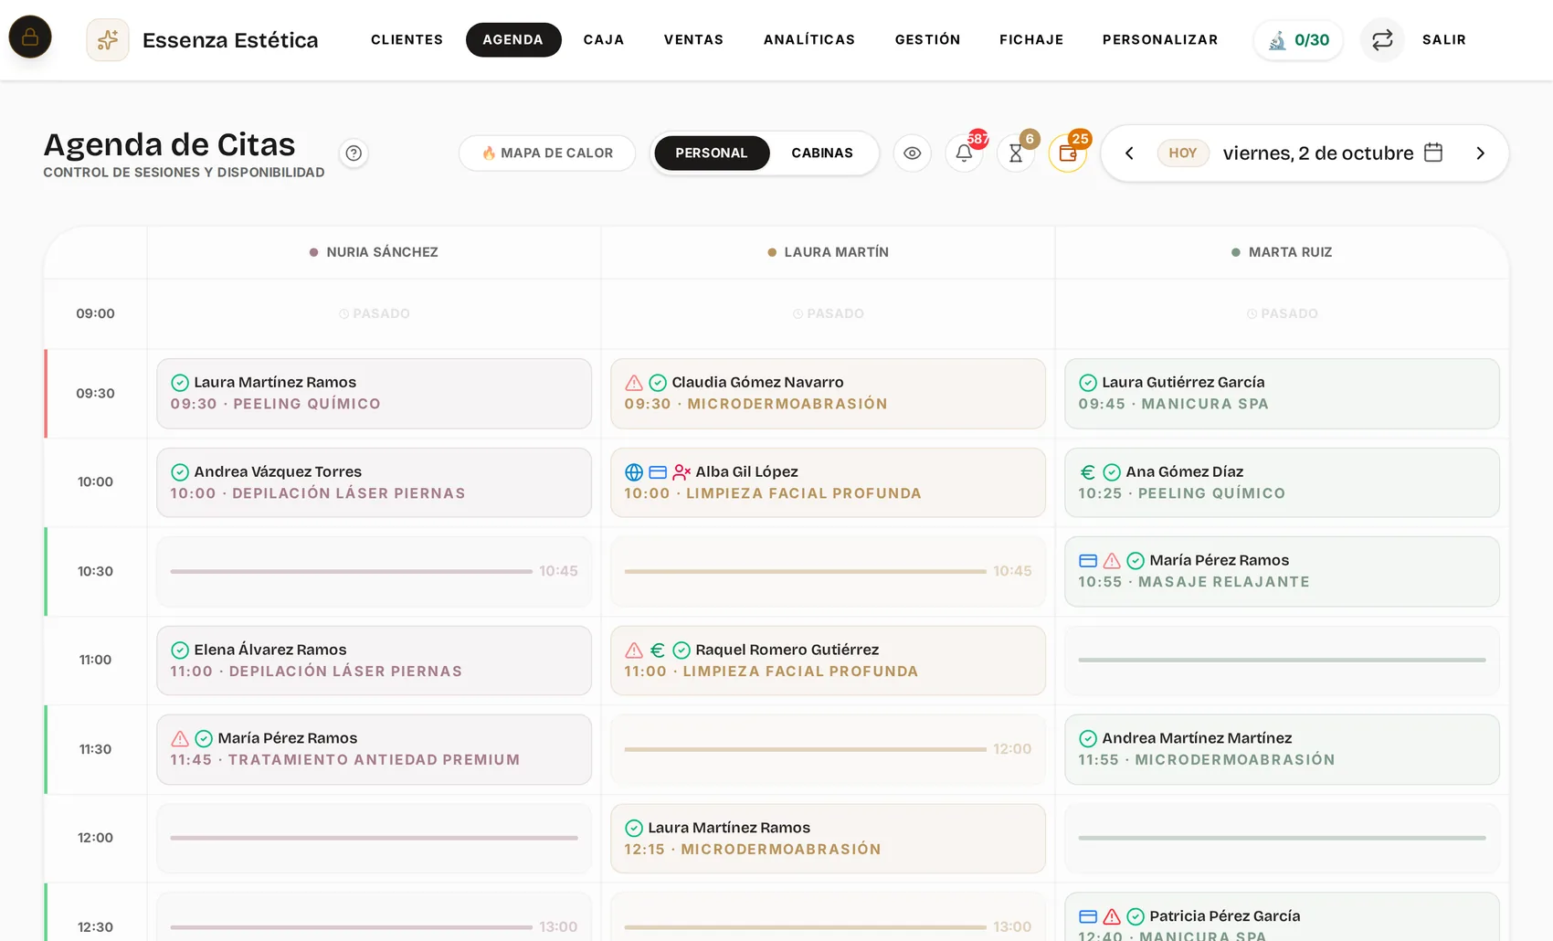Click no-show person icon on Alba Gil López
Screen dimensions: 1553x941
[681, 472]
